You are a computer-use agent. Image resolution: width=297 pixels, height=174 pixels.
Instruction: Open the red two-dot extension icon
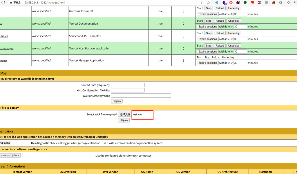coord(252,2)
